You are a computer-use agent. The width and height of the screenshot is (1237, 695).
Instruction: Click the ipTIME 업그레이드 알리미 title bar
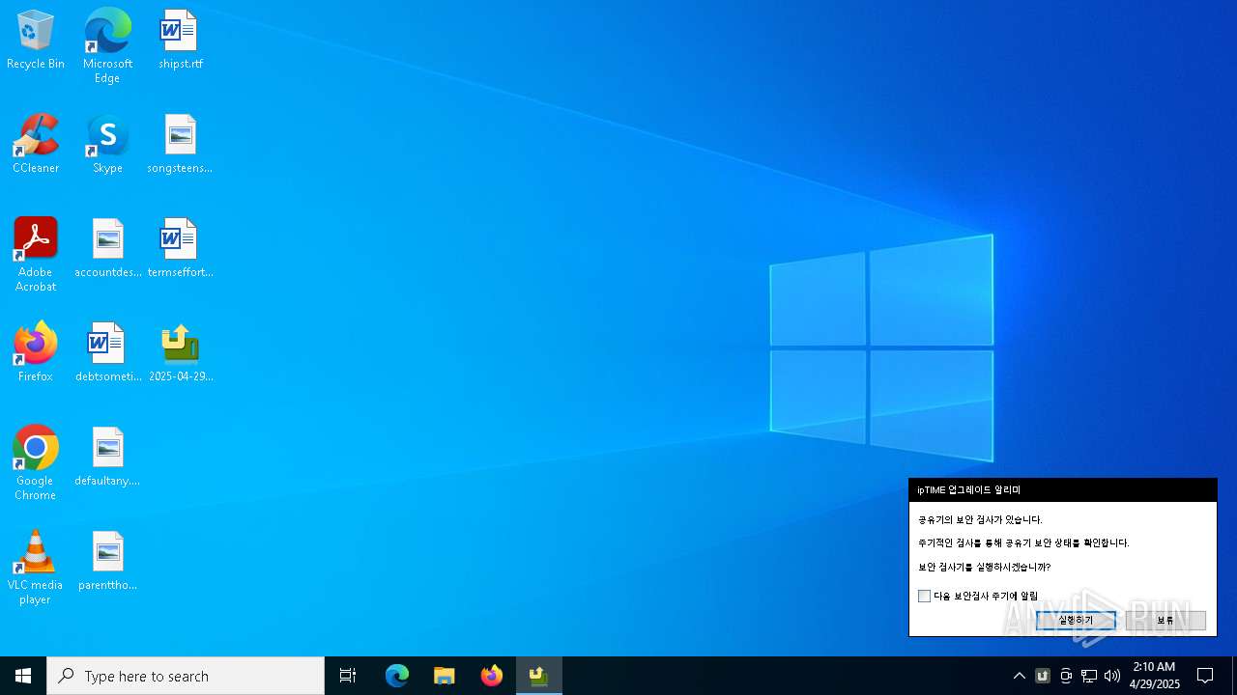click(x=1062, y=490)
